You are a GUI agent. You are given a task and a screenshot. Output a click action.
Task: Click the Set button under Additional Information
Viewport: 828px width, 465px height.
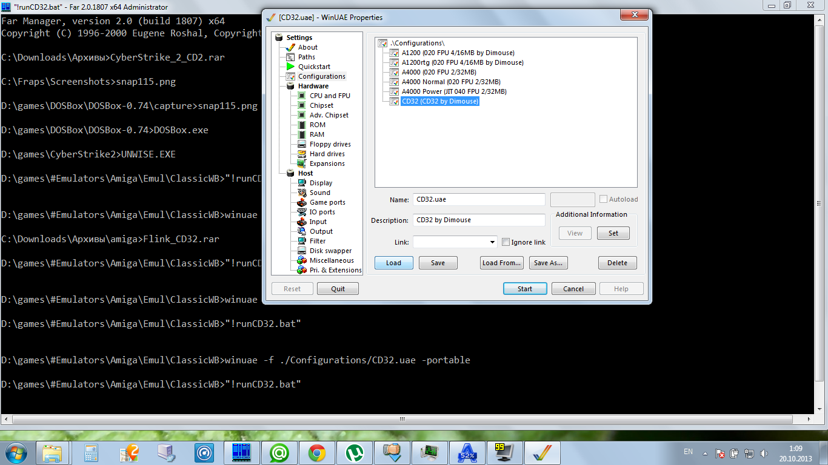pyautogui.click(x=613, y=233)
